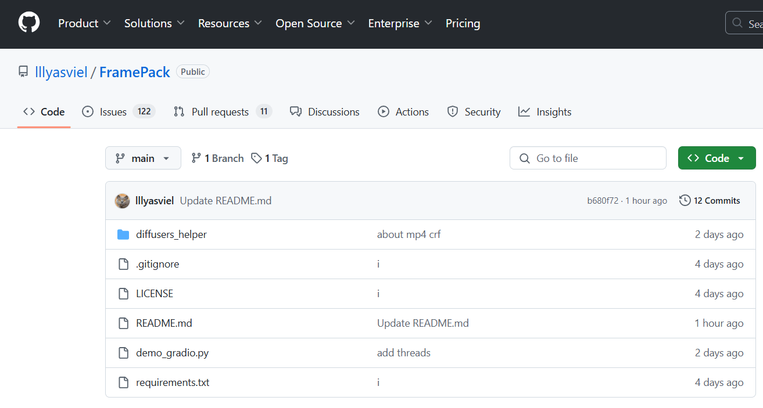The image size is (763, 408).
Task: Click the Public visibility label
Action: 193,72
